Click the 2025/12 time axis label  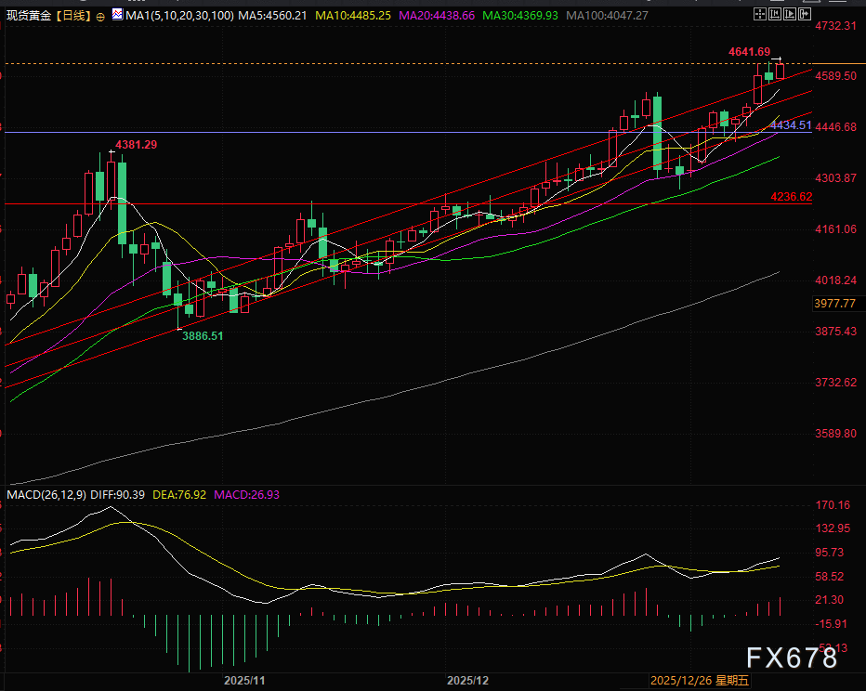click(x=468, y=681)
